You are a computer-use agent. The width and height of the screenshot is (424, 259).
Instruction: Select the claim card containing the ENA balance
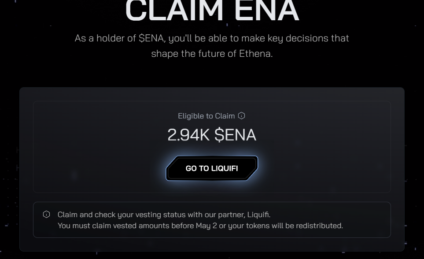coord(212,147)
